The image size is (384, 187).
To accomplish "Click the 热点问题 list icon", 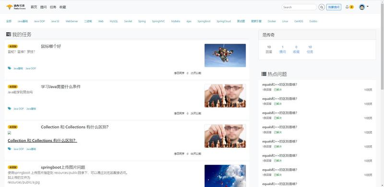I will click(x=264, y=74).
